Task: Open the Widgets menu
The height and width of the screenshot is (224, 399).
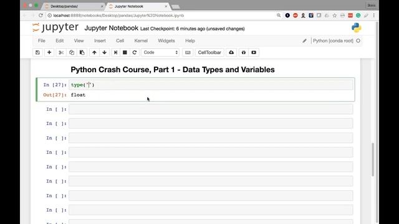Action: pos(166,40)
